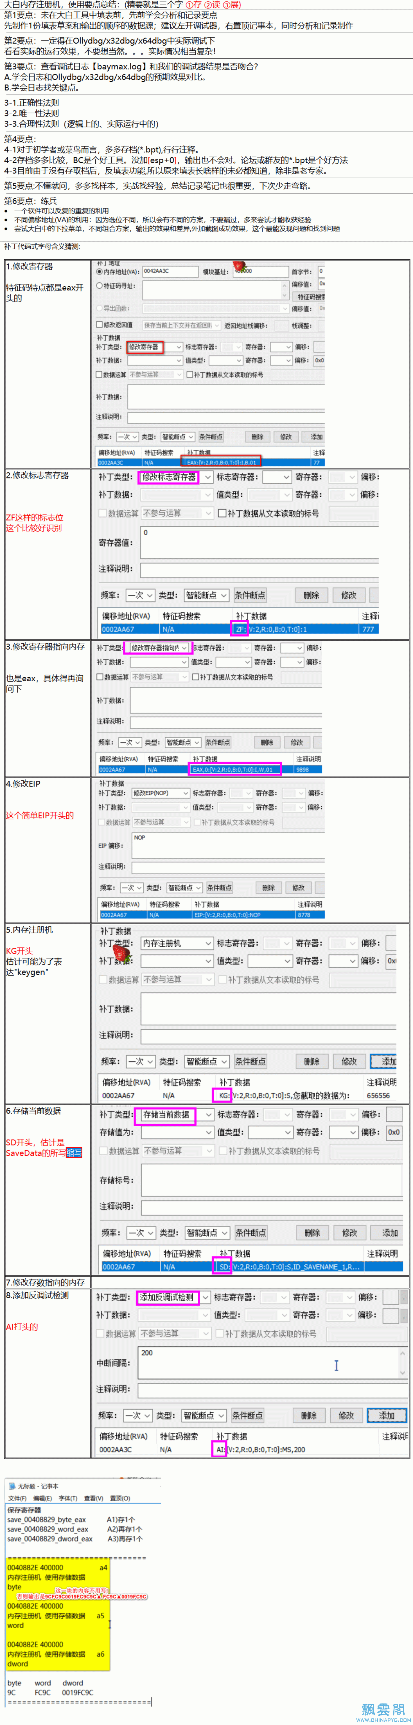The width and height of the screenshot is (413, 1725).
Task: Click 添加 button in the 添加反调试检测 panel
Action: point(387,1416)
